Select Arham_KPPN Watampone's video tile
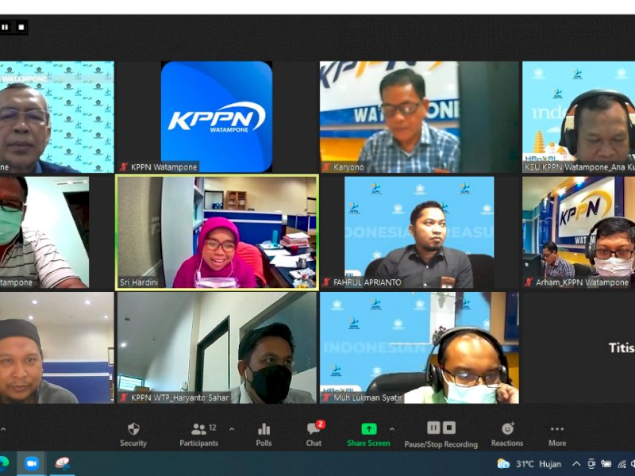 579,232
